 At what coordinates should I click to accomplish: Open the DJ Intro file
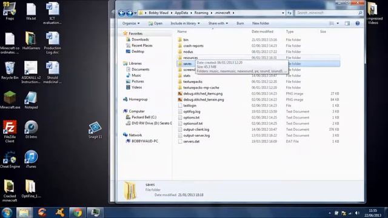(31, 130)
